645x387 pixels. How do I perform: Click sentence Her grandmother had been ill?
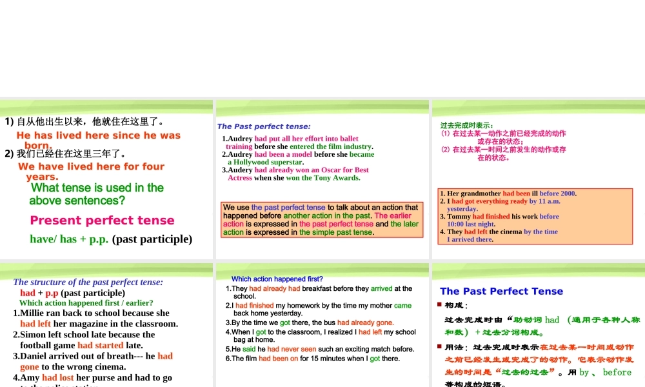click(x=508, y=193)
